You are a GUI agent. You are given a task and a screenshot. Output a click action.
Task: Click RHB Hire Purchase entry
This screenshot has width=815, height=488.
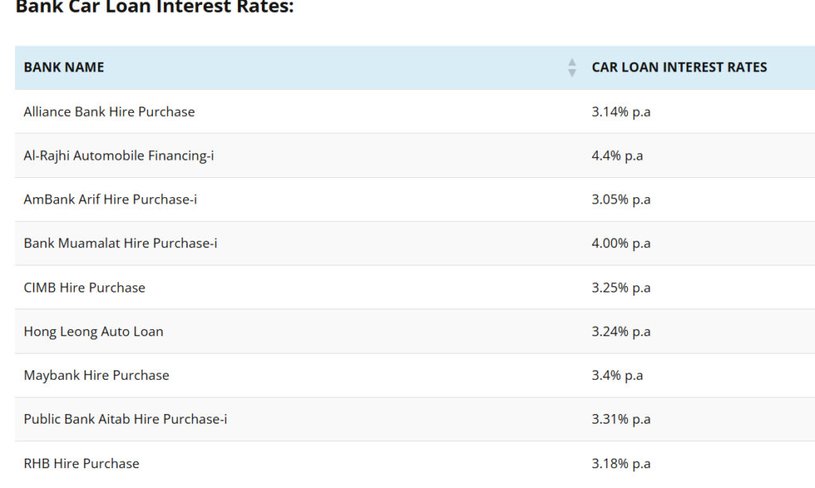[81, 463]
